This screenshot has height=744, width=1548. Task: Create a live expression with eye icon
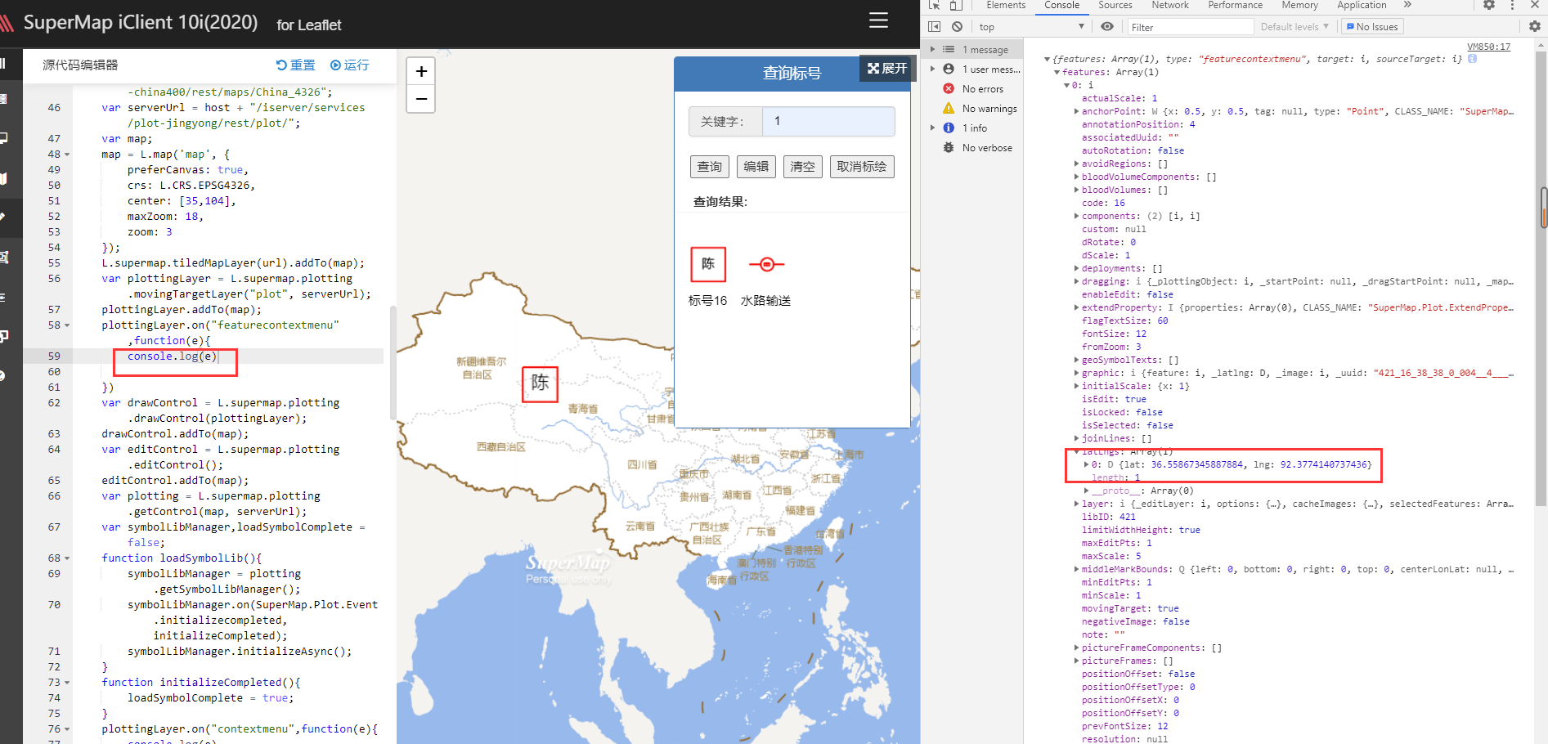coord(1107,27)
